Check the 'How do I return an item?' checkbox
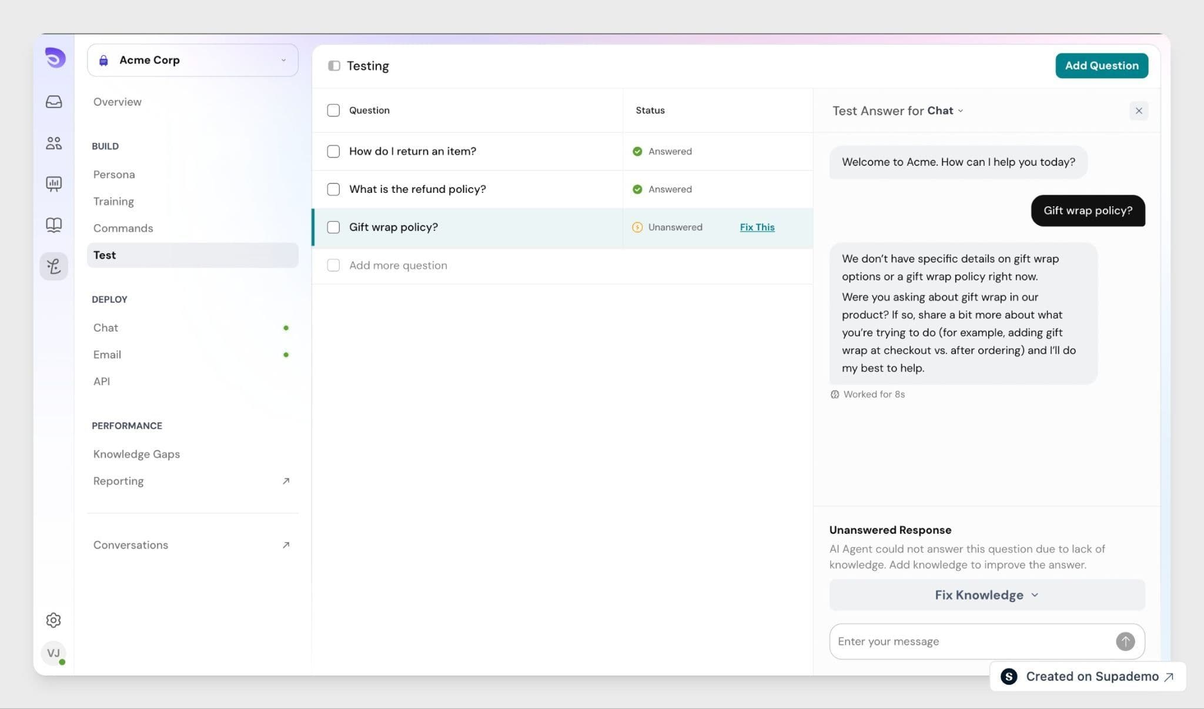 (333, 152)
